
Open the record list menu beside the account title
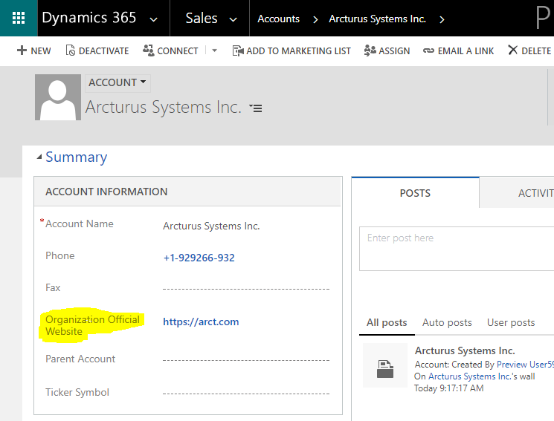coord(256,108)
